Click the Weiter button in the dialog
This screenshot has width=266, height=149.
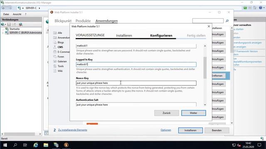coord(194,113)
